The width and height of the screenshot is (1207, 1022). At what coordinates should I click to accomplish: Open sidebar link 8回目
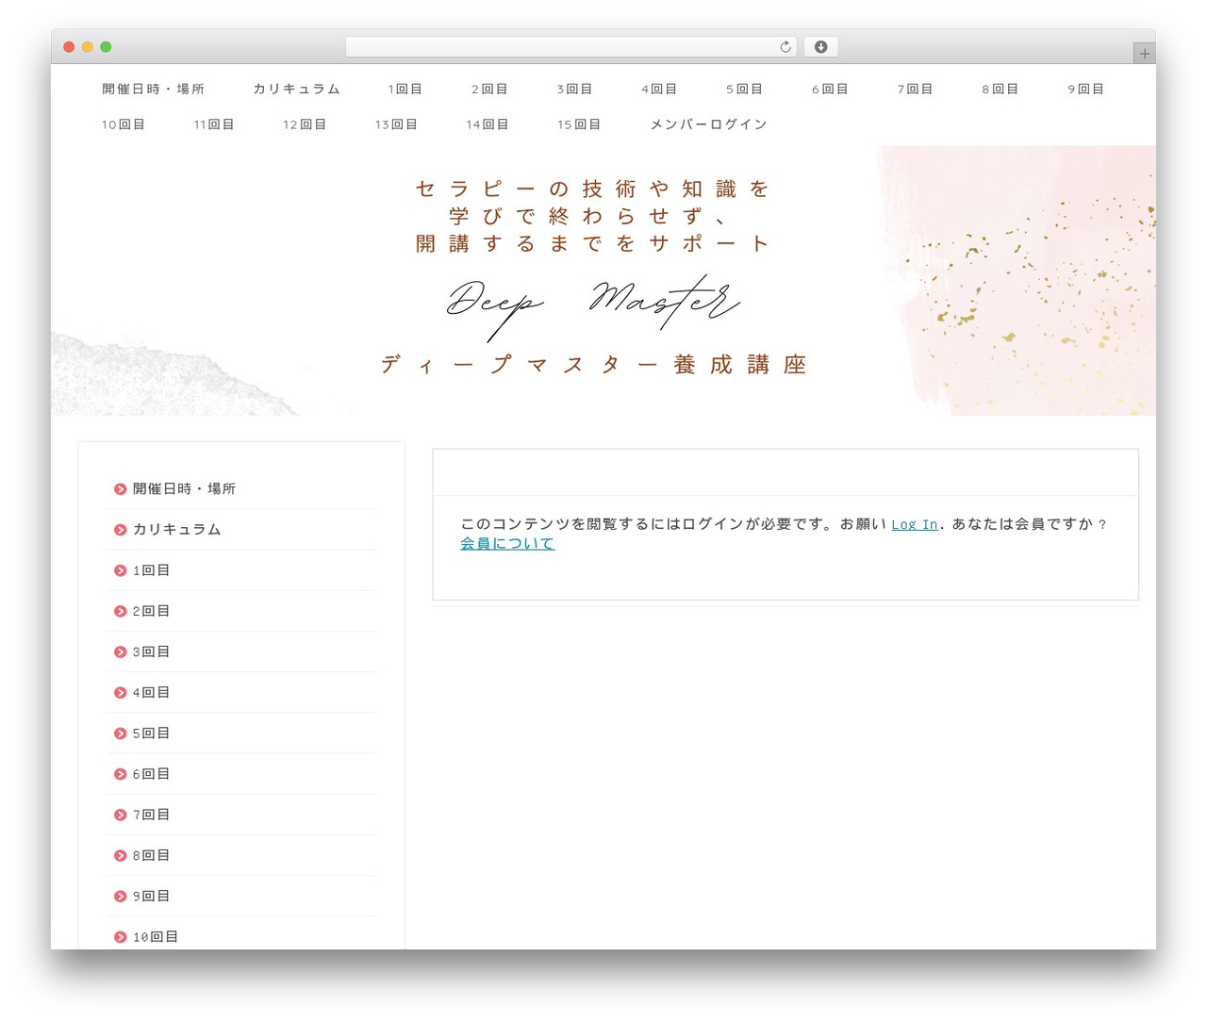tap(151, 856)
